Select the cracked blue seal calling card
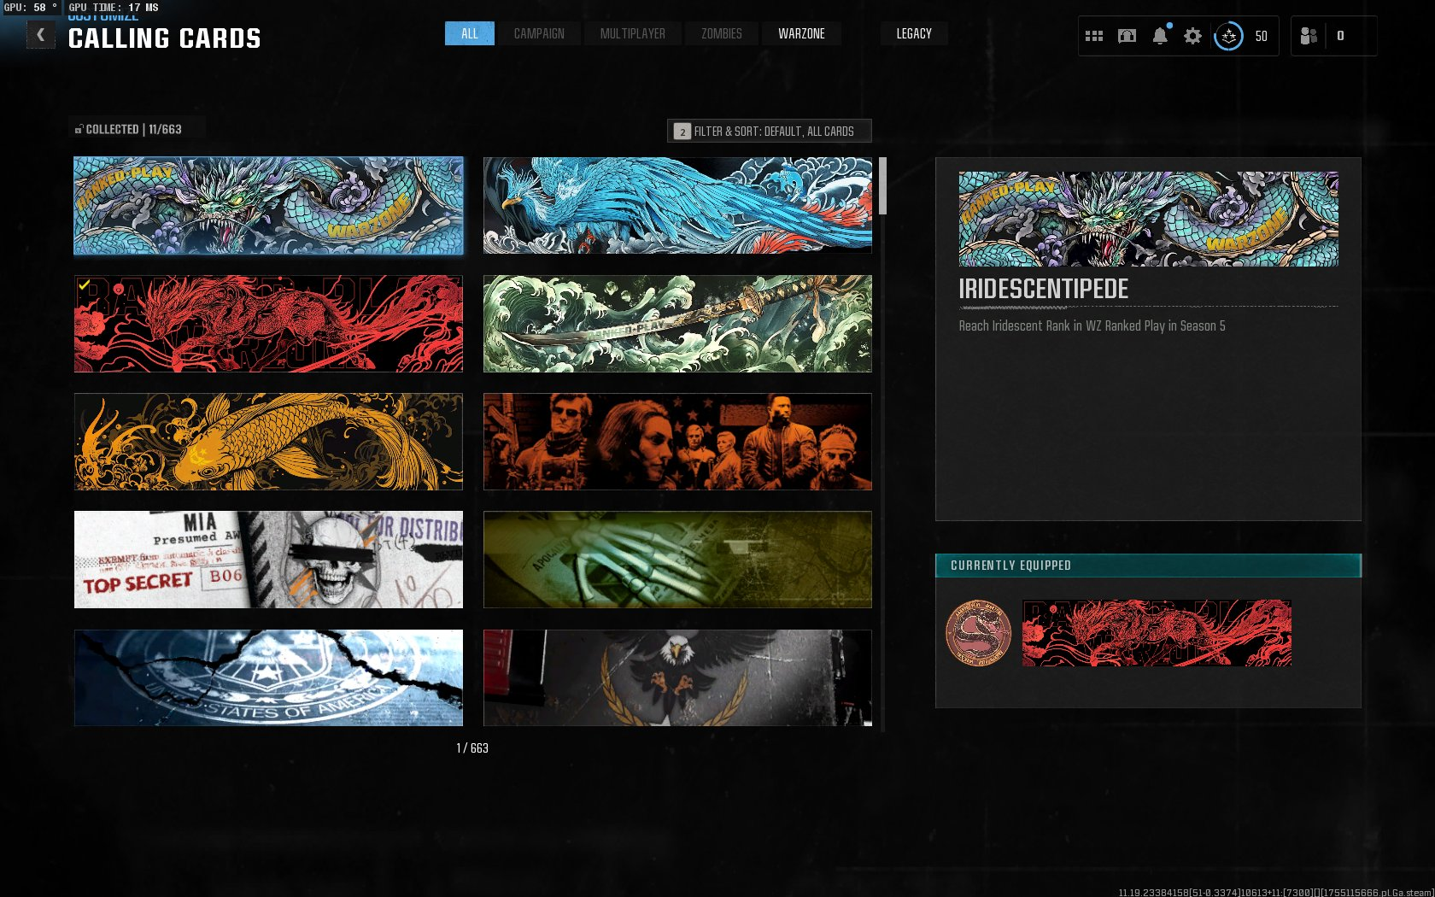 click(x=268, y=678)
